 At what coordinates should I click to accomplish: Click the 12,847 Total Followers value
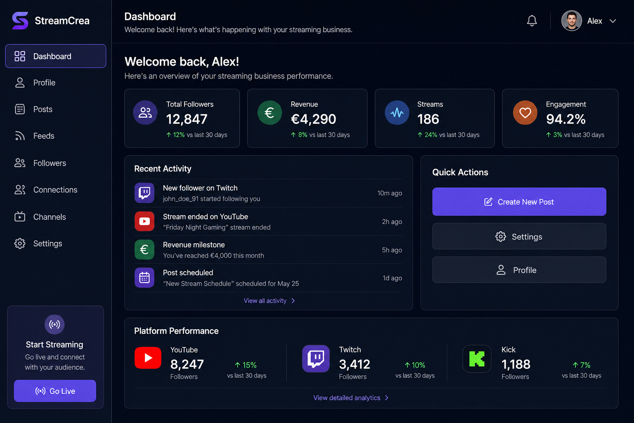coord(187,119)
